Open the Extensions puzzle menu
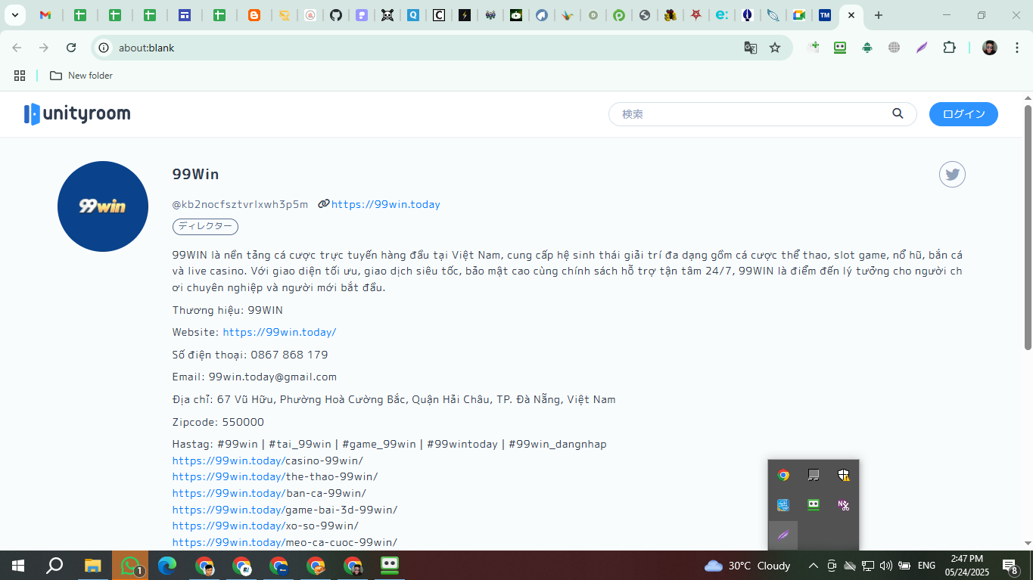 pyautogui.click(x=949, y=48)
